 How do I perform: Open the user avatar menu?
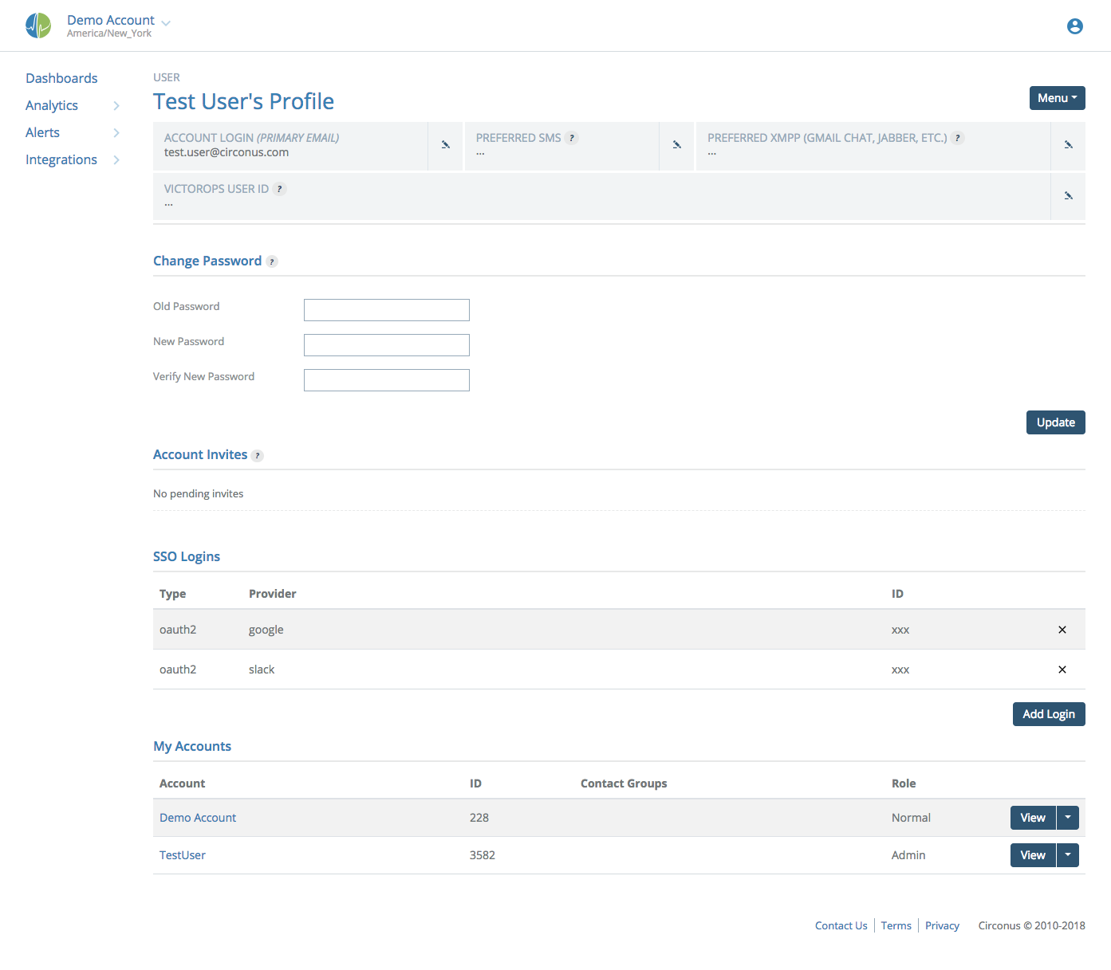tap(1074, 26)
